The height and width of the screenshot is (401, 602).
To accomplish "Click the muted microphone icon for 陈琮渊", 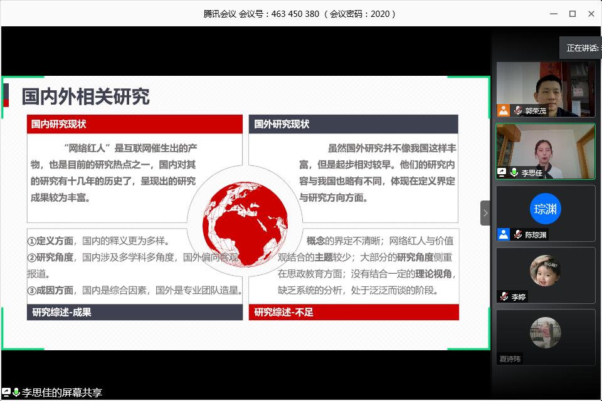I will 518,234.
